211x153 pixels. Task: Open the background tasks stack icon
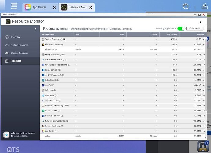[x=205, y=6]
